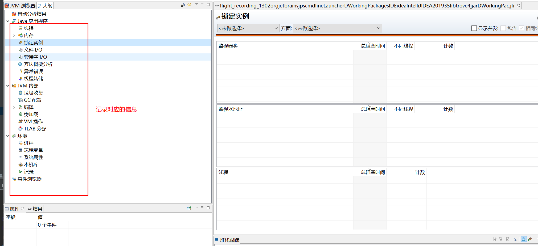The width and height of the screenshot is (538, 246).
Task: Switch to the 大纲 tab
Action: point(45,6)
